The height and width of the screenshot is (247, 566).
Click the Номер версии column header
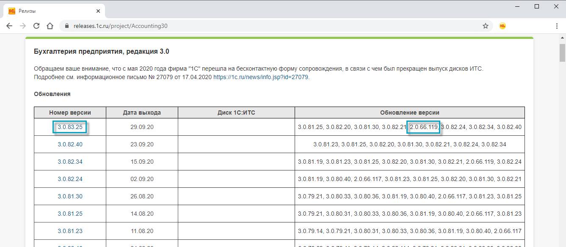point(70,113)
